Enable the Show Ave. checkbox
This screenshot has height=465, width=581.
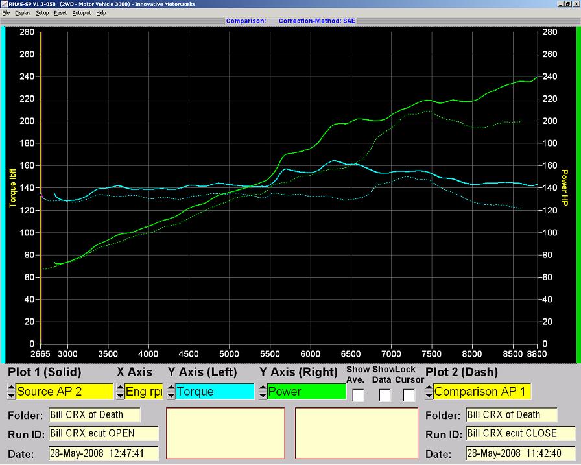pyautogui.click(x=358, y=395)
